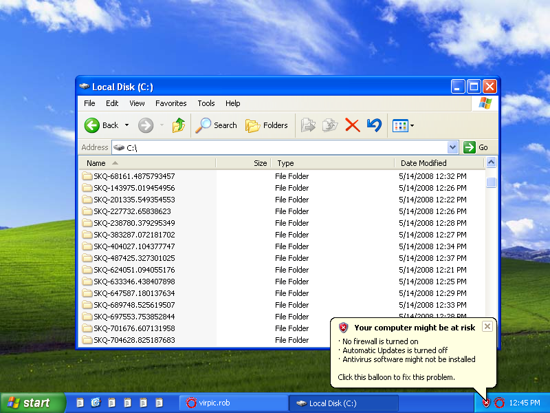Sort by the Name column header

(x=147, y=163)
